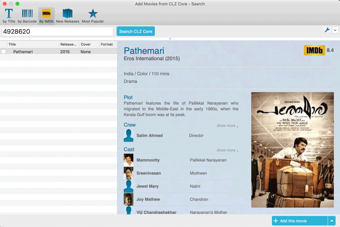Click the Salim Ahmed crew silhouette icon

(129, 135)
